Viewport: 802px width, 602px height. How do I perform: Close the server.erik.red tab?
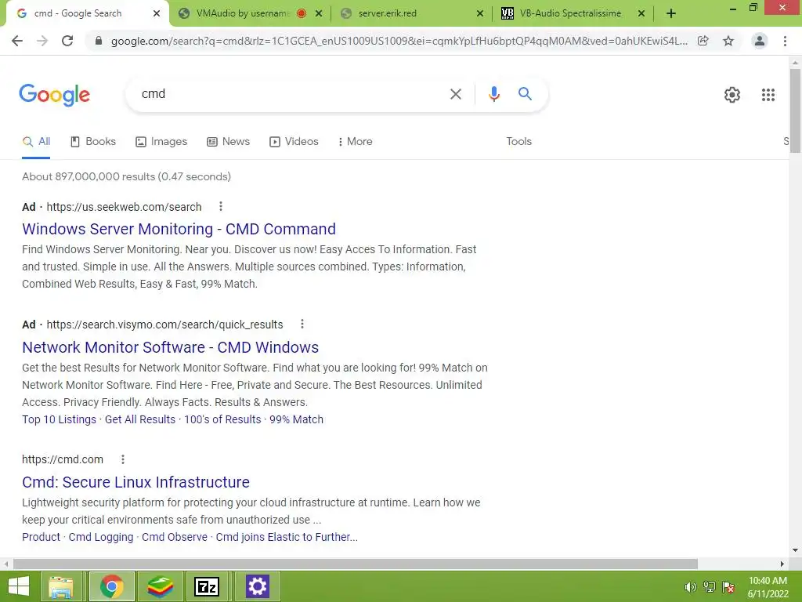coord(480,14)
